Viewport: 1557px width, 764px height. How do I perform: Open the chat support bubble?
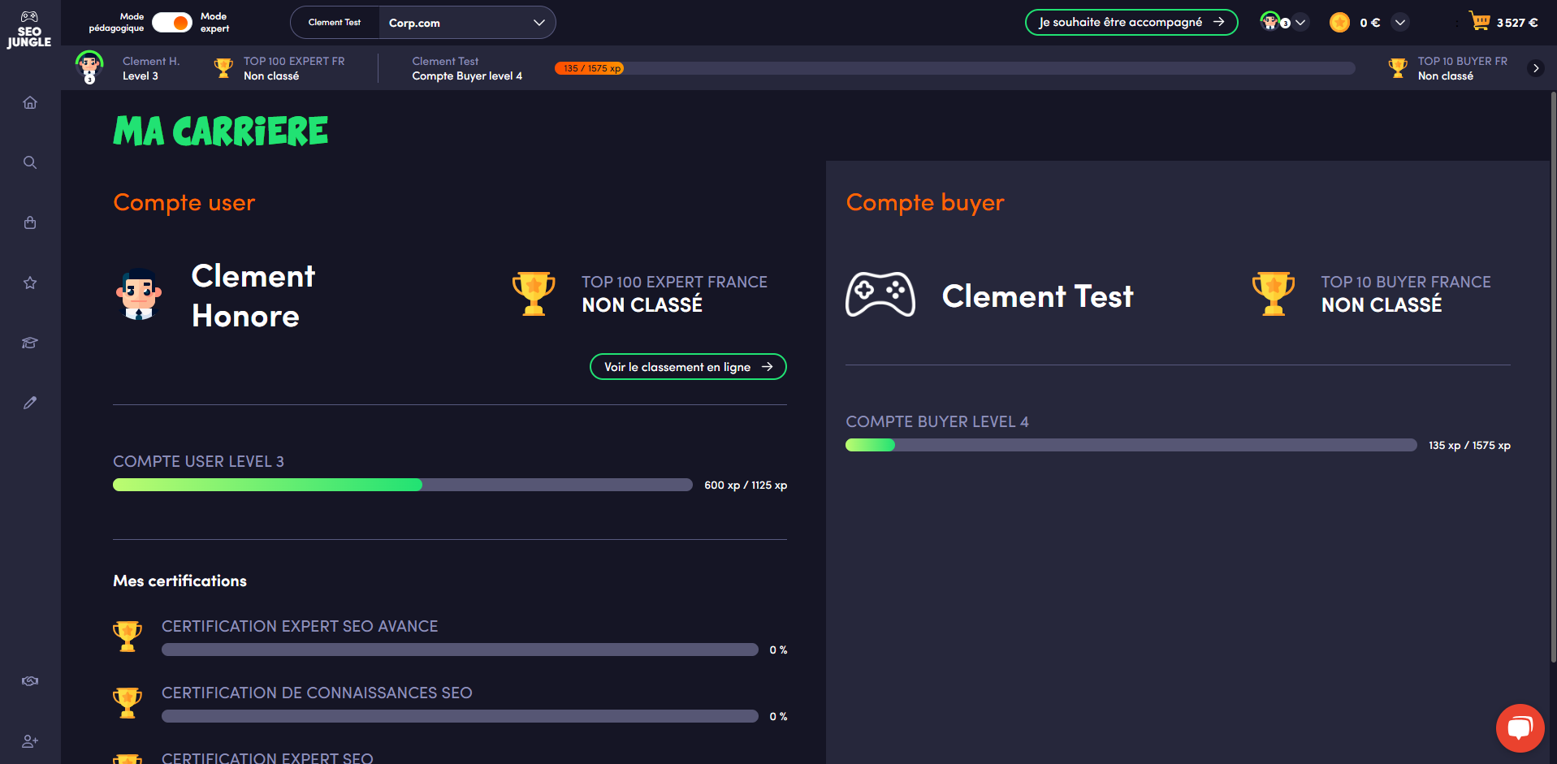[1519, 727]
